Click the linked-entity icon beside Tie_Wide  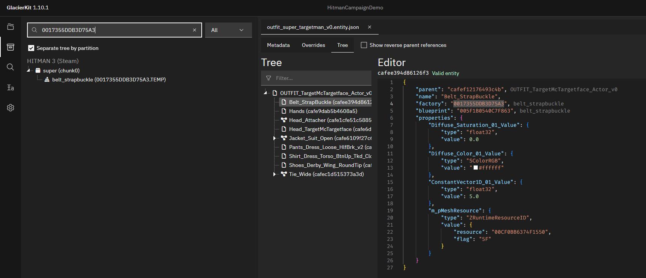(x=284, y=174)
